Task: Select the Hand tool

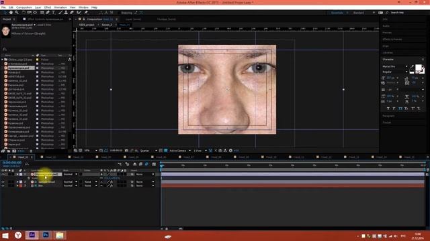Action: point(11,13)
